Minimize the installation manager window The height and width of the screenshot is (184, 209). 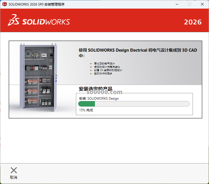coord(177,4)
